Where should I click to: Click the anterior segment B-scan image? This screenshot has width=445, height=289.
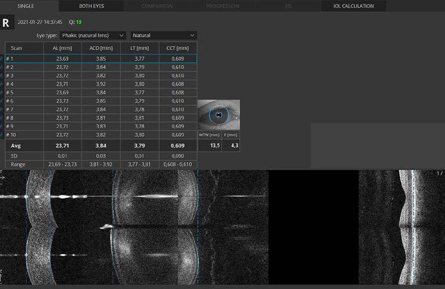(x=134, y=227)
